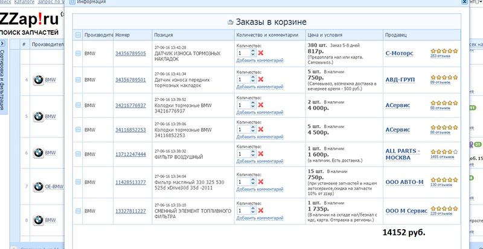
Task: Adjust quantity spinner for part 13327811227
Action: (x=253, y=211)
